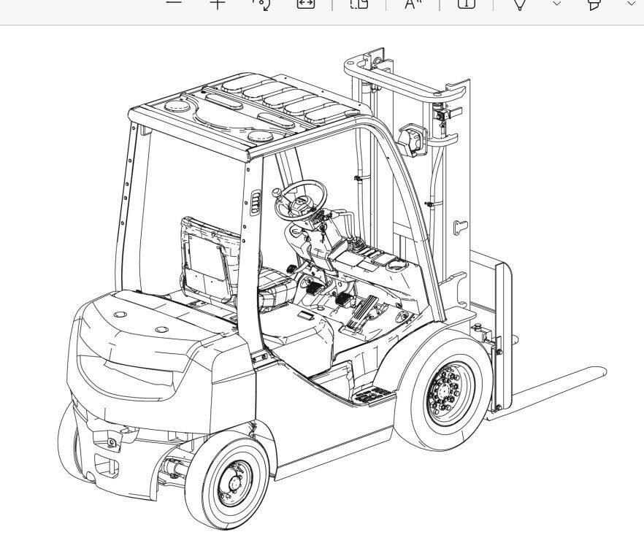Screen dimensions: 644x559
Task: Activate the Draw pen tool
Action: [520, 4]
